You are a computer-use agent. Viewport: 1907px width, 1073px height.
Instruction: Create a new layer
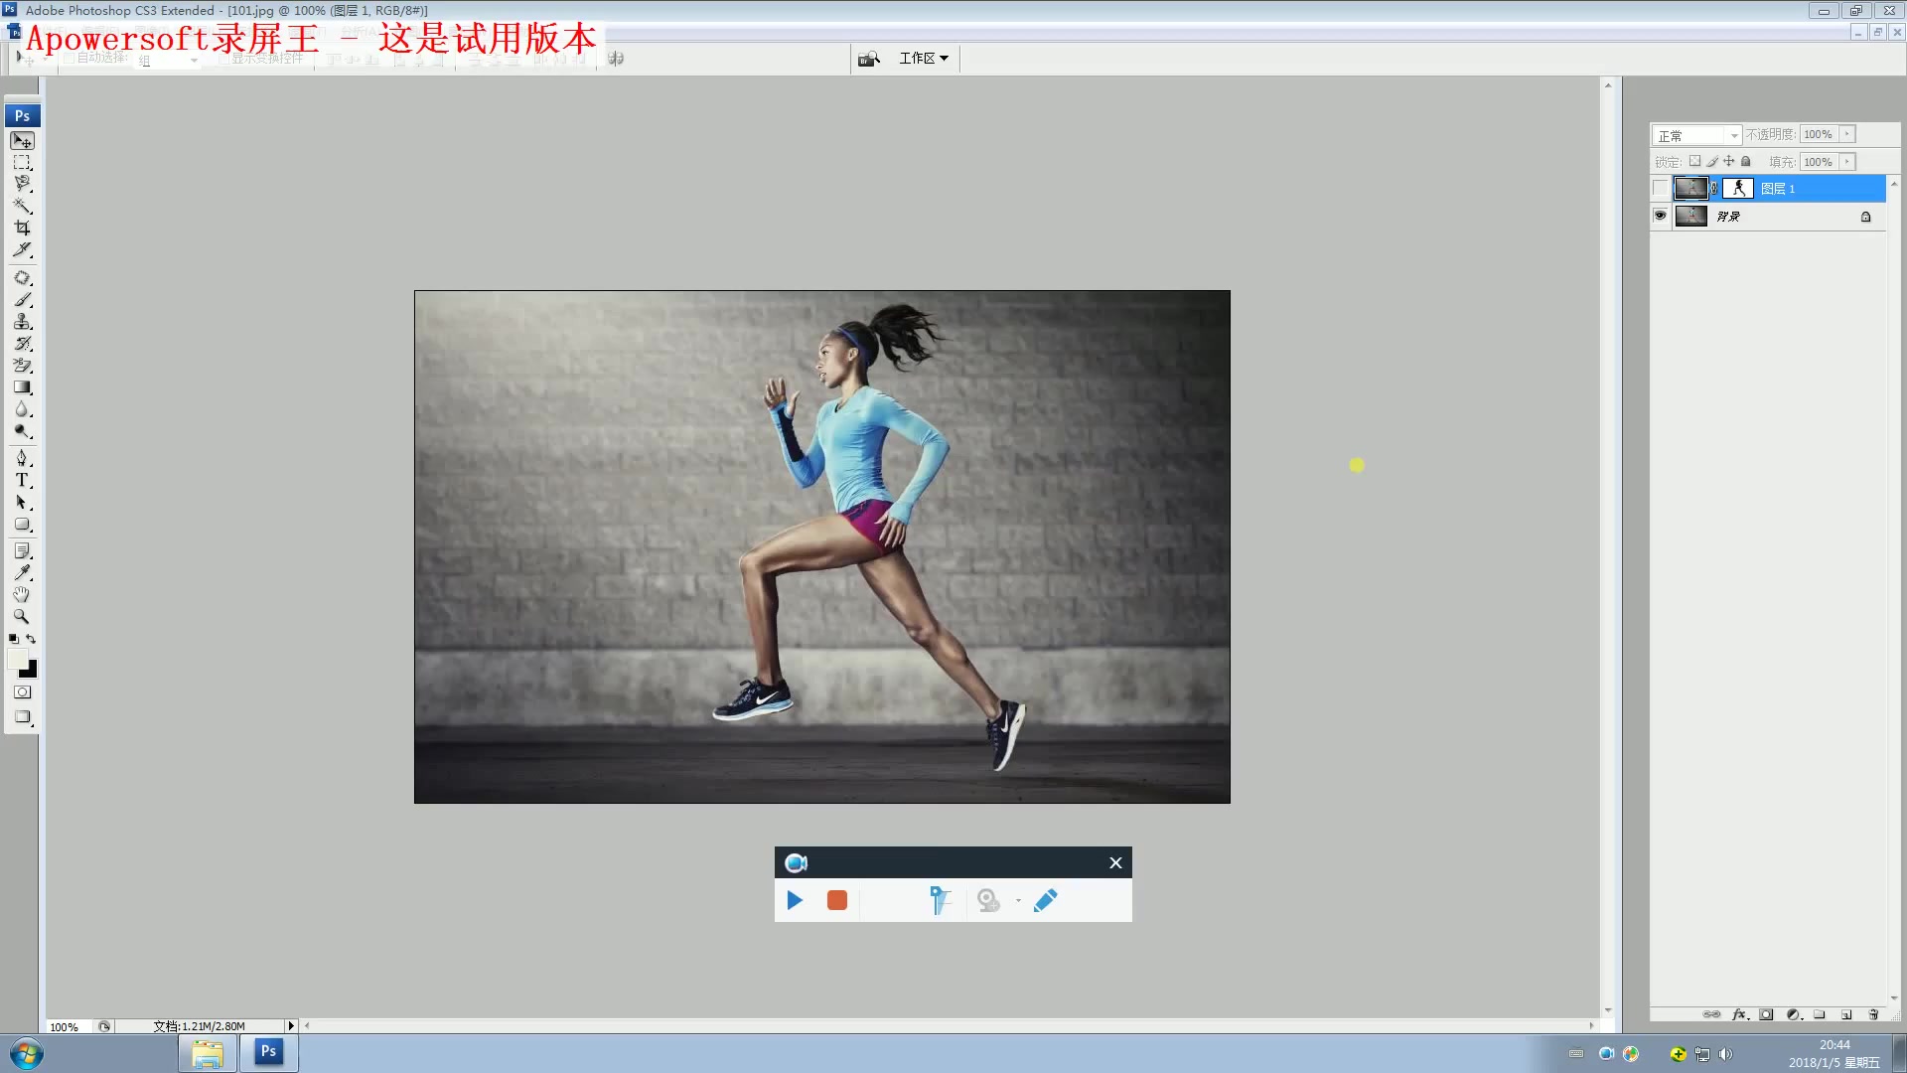(x=1846, y=1014)
